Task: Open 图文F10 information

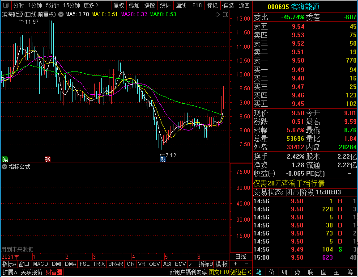Action: pos(219,272)
